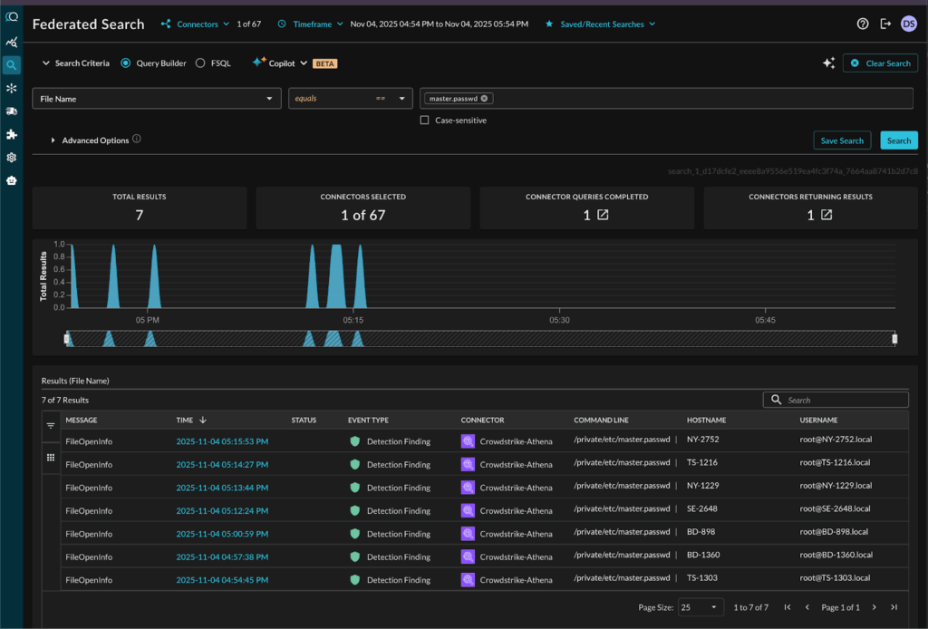The width and height of the screenshot is (928, 629).
Task: Open the puzzle piece integrations icon
Action: 11,134
